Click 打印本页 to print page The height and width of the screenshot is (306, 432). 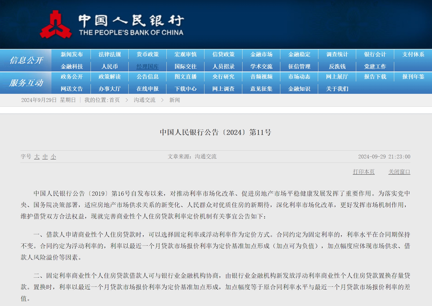click(364, 172)
